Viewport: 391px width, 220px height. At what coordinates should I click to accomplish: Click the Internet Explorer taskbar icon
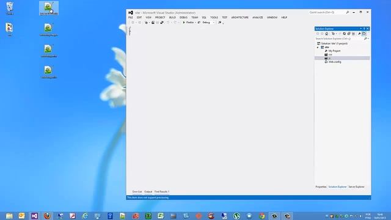coord(85,216)
